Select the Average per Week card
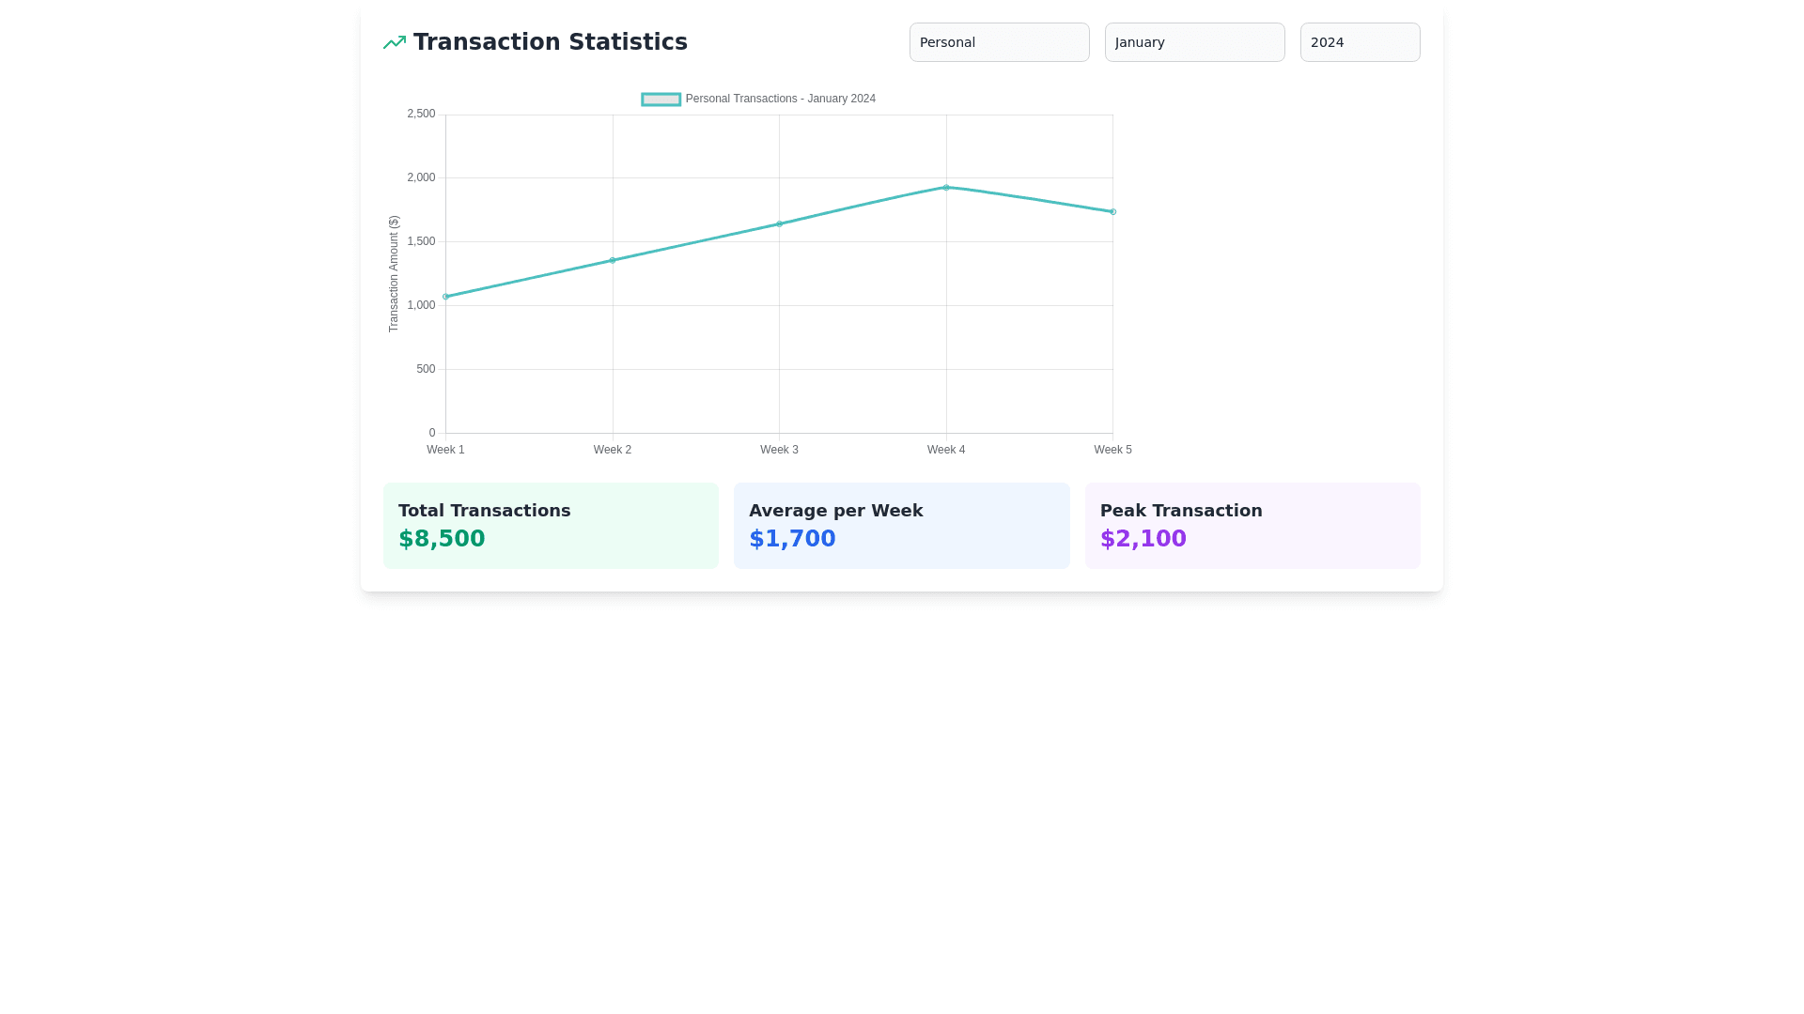Screen dimensions: 1804x1014 [x=901, y=525]
